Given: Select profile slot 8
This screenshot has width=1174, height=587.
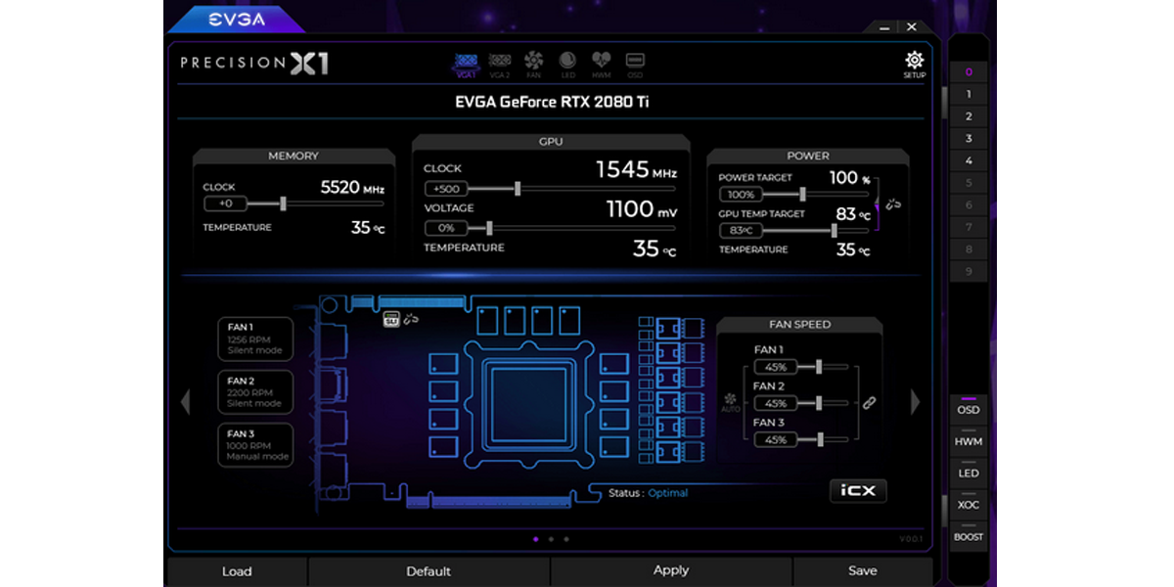Looking at the screenshot, I should [969, 249].
